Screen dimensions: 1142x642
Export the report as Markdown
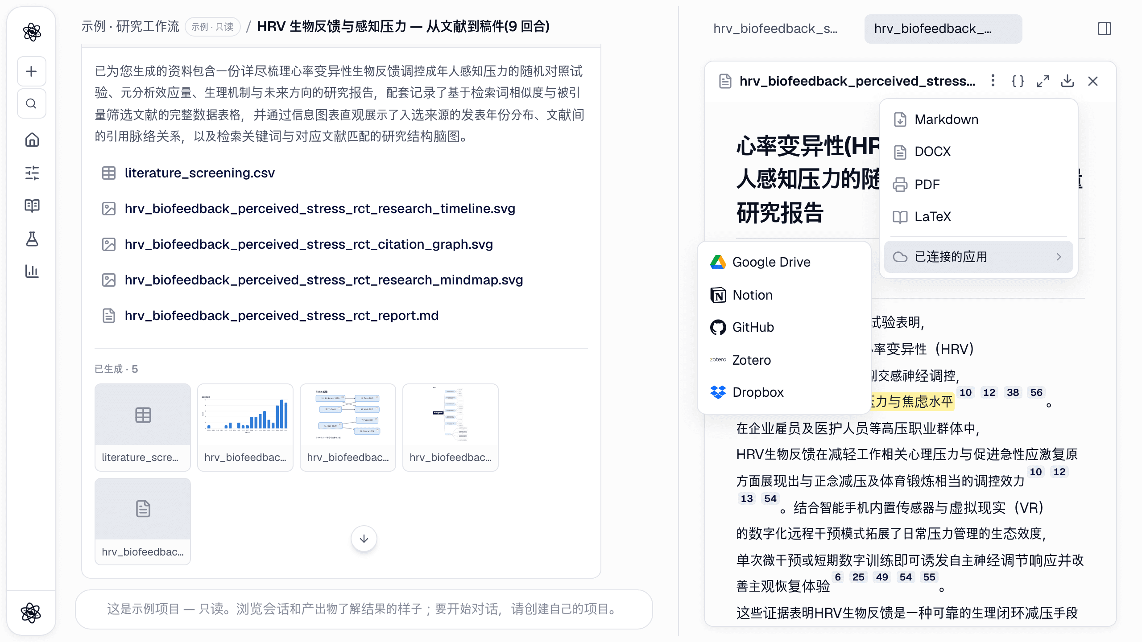(x=978, y=119)
